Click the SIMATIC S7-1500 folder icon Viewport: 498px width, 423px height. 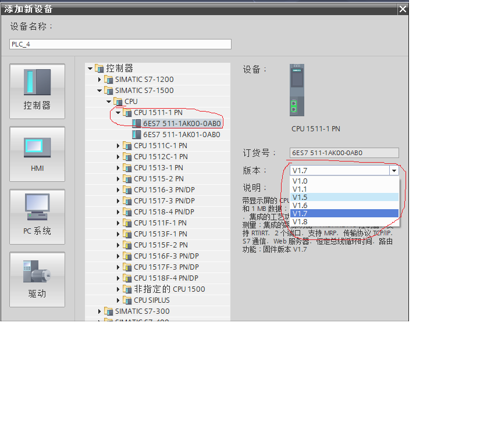[109, 91]
